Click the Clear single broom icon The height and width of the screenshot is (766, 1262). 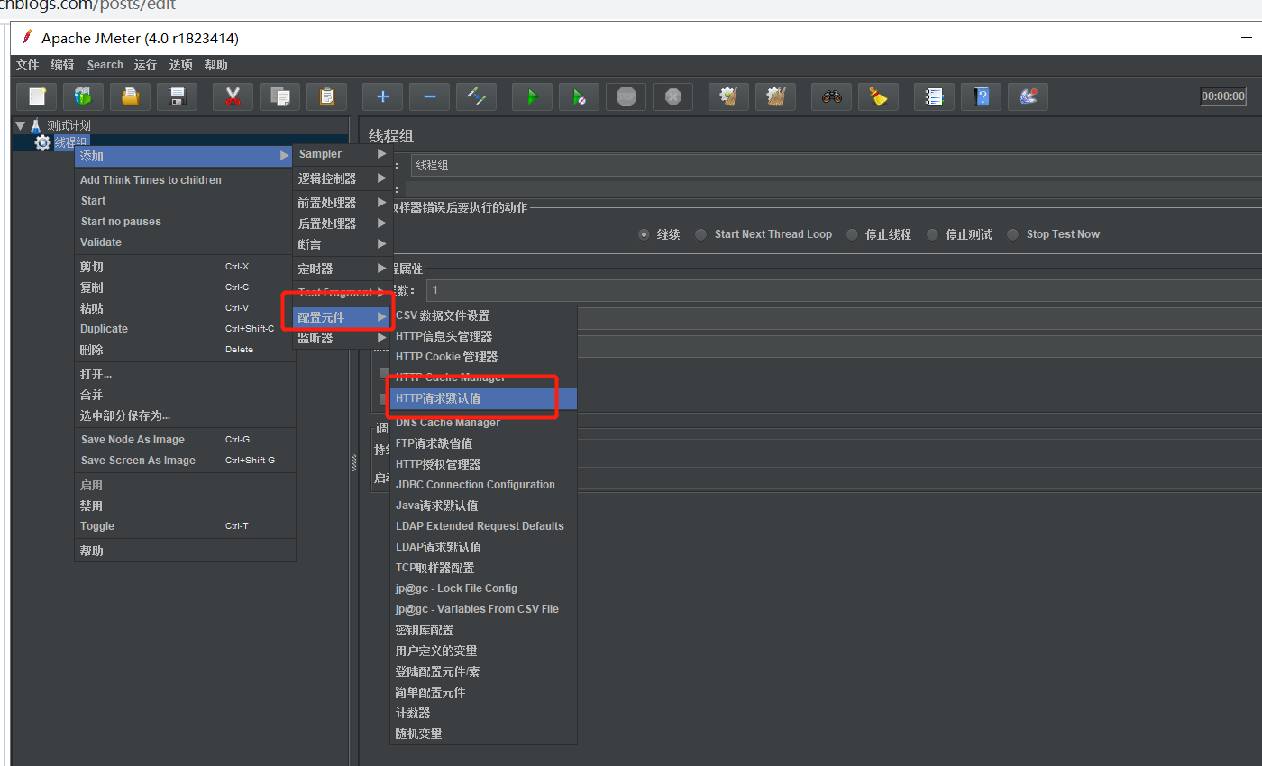[729, 96]
